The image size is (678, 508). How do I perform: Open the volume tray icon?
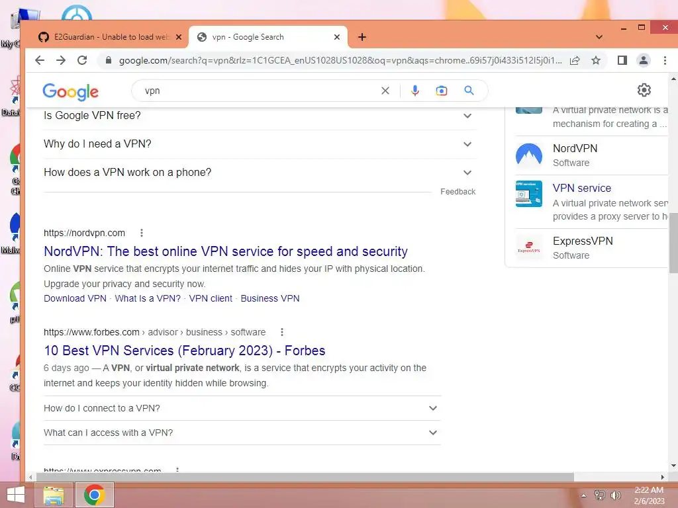tap(615, 495)
